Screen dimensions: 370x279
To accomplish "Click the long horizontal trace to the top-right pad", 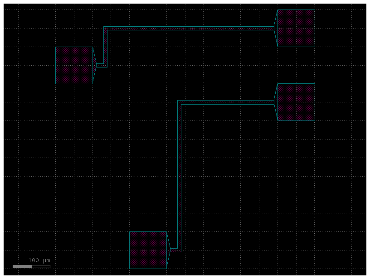I will point(189,28).
